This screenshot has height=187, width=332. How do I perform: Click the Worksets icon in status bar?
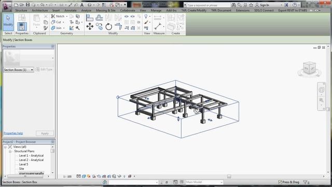click(105, 182)
